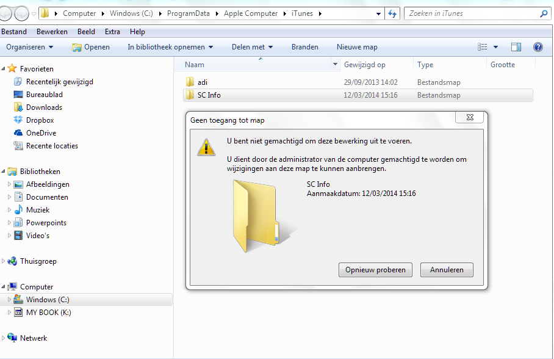Open the Extra menu
The width and height of the screenshot is (554, 359).
pos(112,32)
